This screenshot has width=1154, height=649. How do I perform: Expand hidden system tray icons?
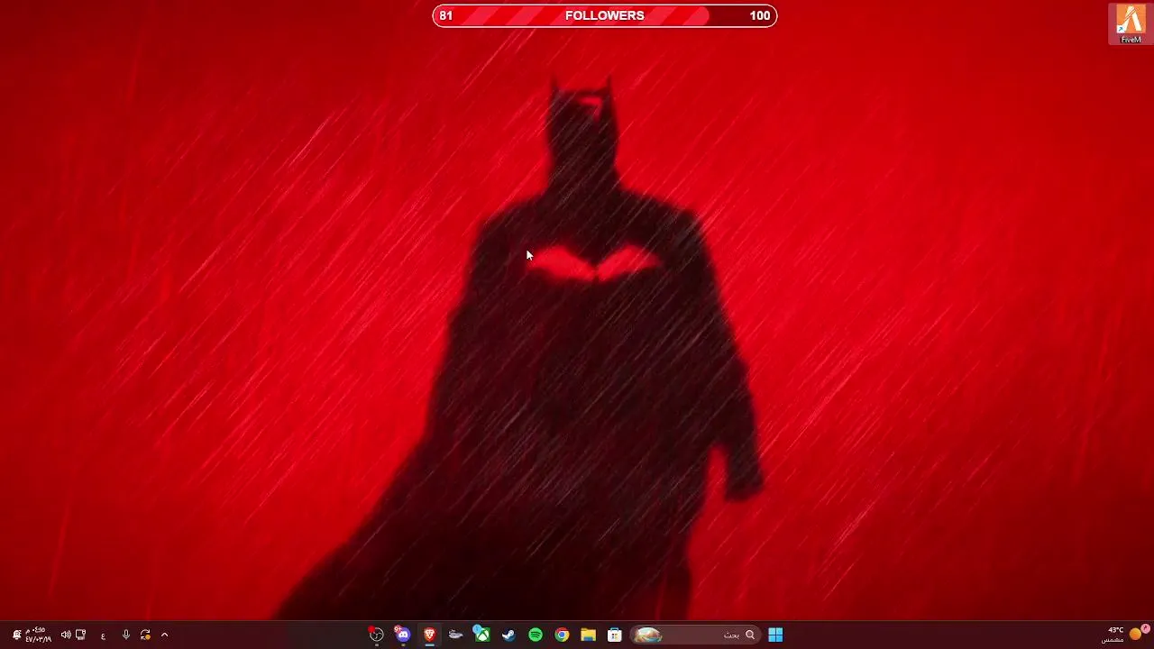164,635
